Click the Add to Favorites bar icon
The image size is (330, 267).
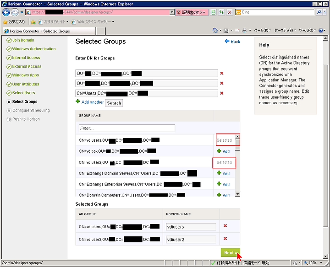[x=33, y=22]
